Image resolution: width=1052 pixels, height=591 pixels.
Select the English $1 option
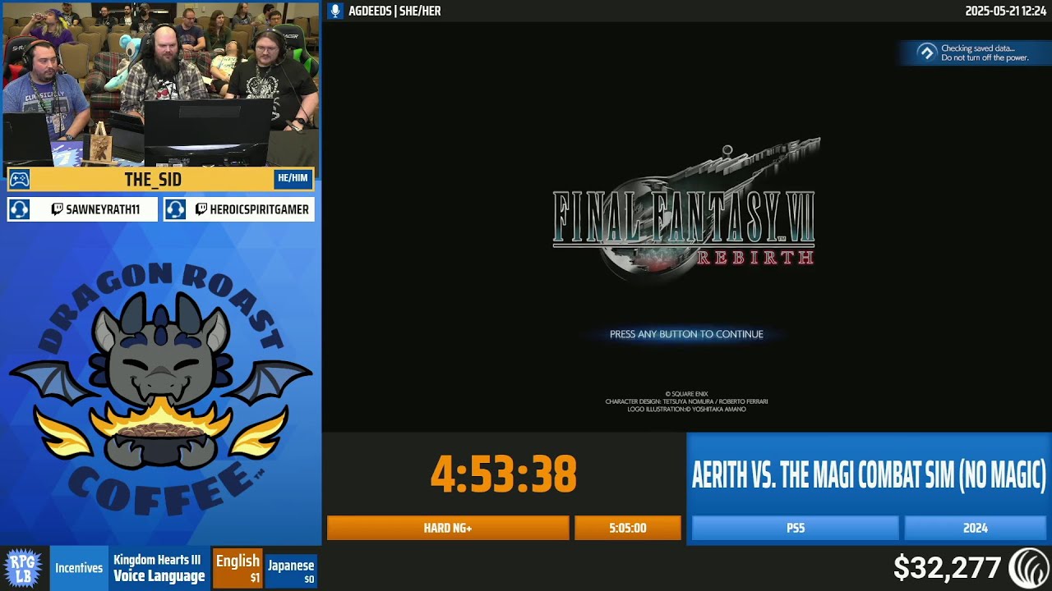pos(238,568)
